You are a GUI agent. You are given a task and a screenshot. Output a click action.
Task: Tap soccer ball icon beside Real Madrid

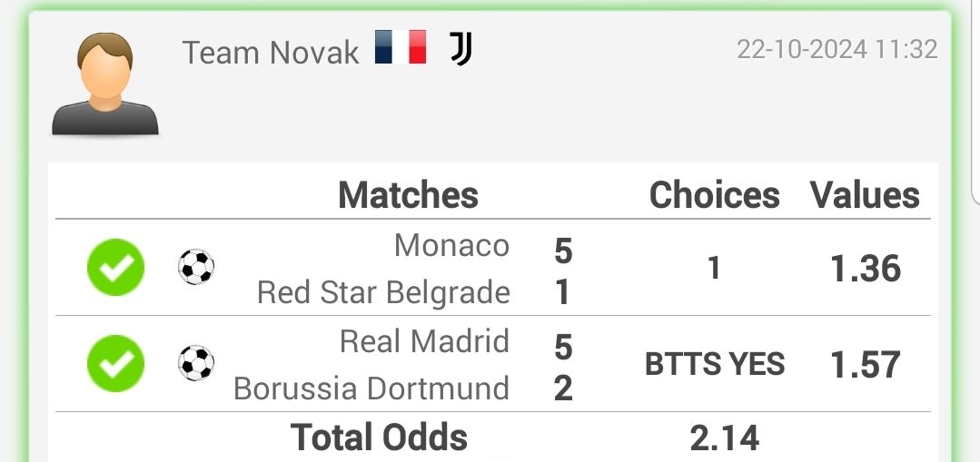tap(196, 363)
